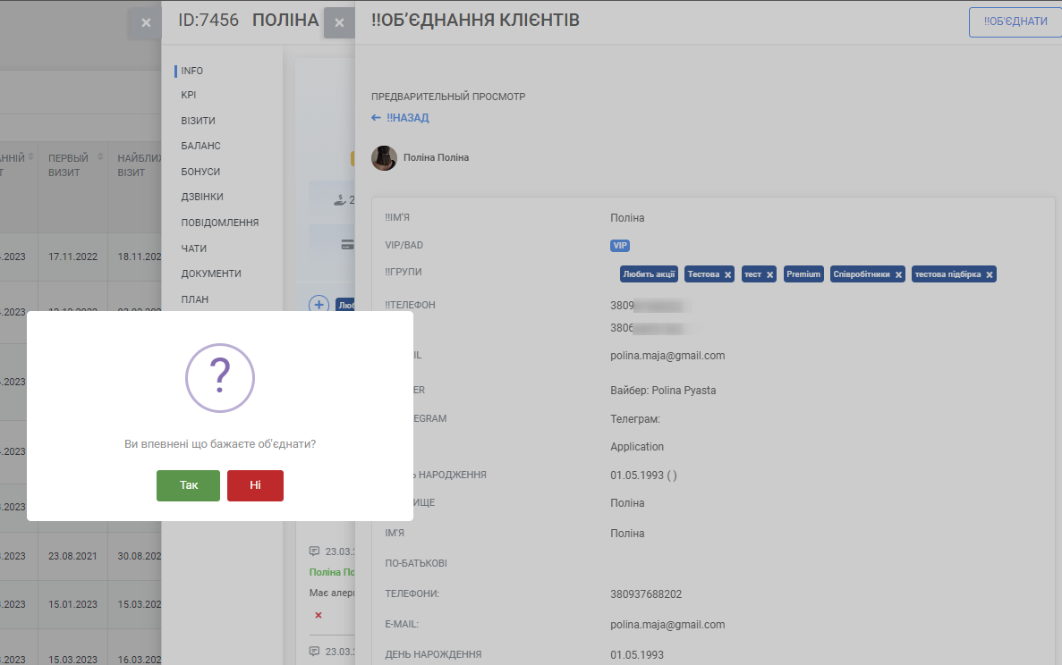Open the ПЛАН sidebar item
This screenshot has width=1062, height=665.
[x=194, y=299]
